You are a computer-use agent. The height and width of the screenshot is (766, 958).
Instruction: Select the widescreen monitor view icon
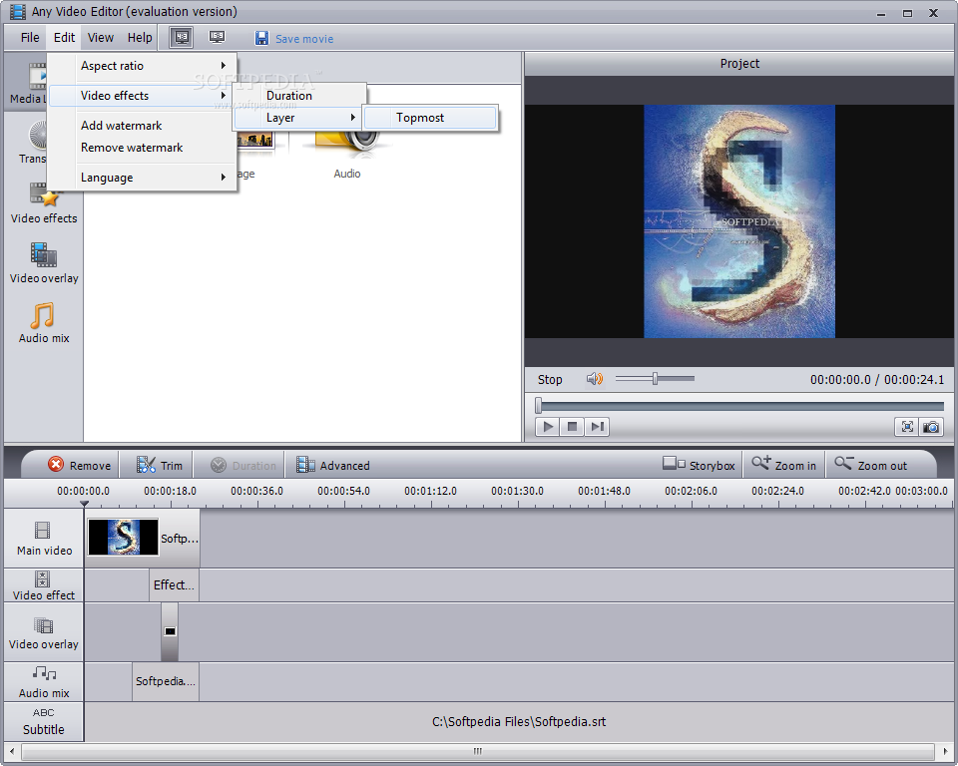217,37
